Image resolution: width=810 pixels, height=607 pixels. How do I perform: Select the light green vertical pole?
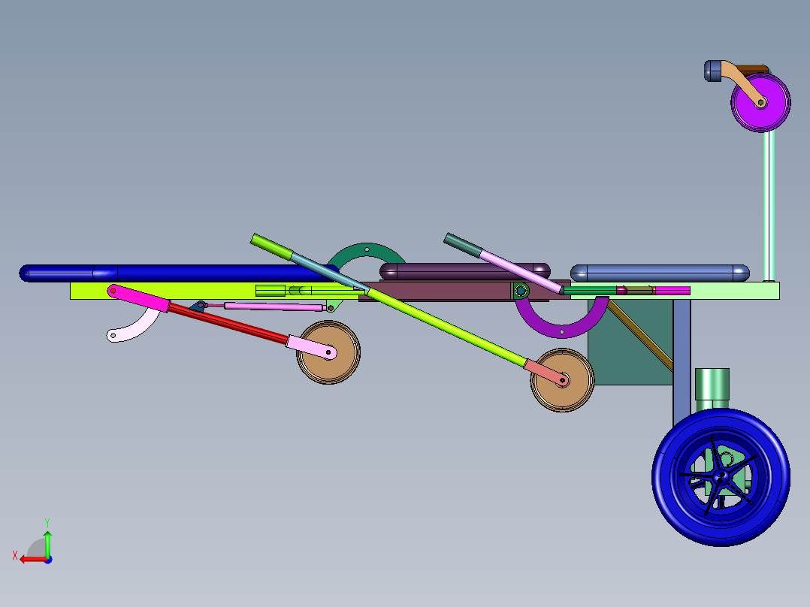(769, 203)
